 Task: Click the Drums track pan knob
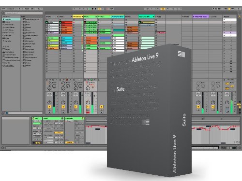49,102
